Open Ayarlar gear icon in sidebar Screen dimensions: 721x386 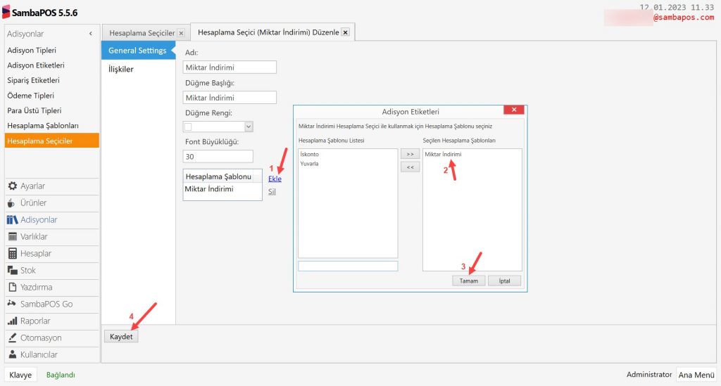point(13,186)
